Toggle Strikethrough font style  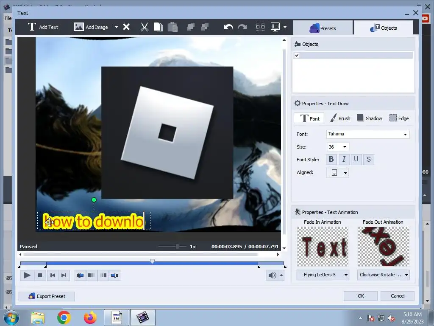point(369,160)
